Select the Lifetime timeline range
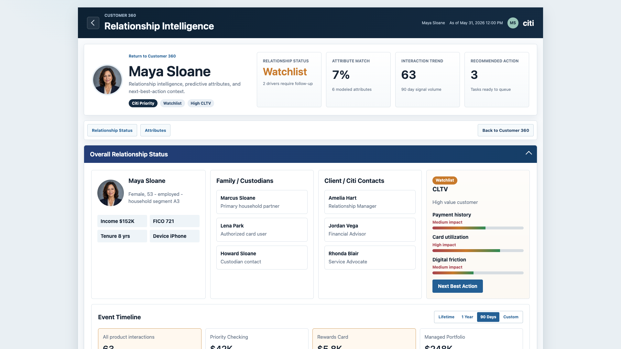This screenshot has width=621, height=349. (x=446, y=317)
